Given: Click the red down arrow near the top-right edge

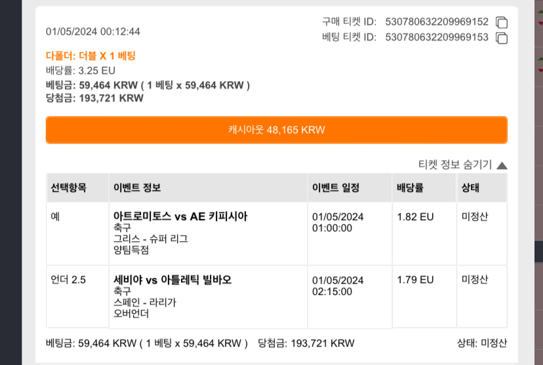Looking at the screenshot, I should pyautogui.click(x=540, y=23).
